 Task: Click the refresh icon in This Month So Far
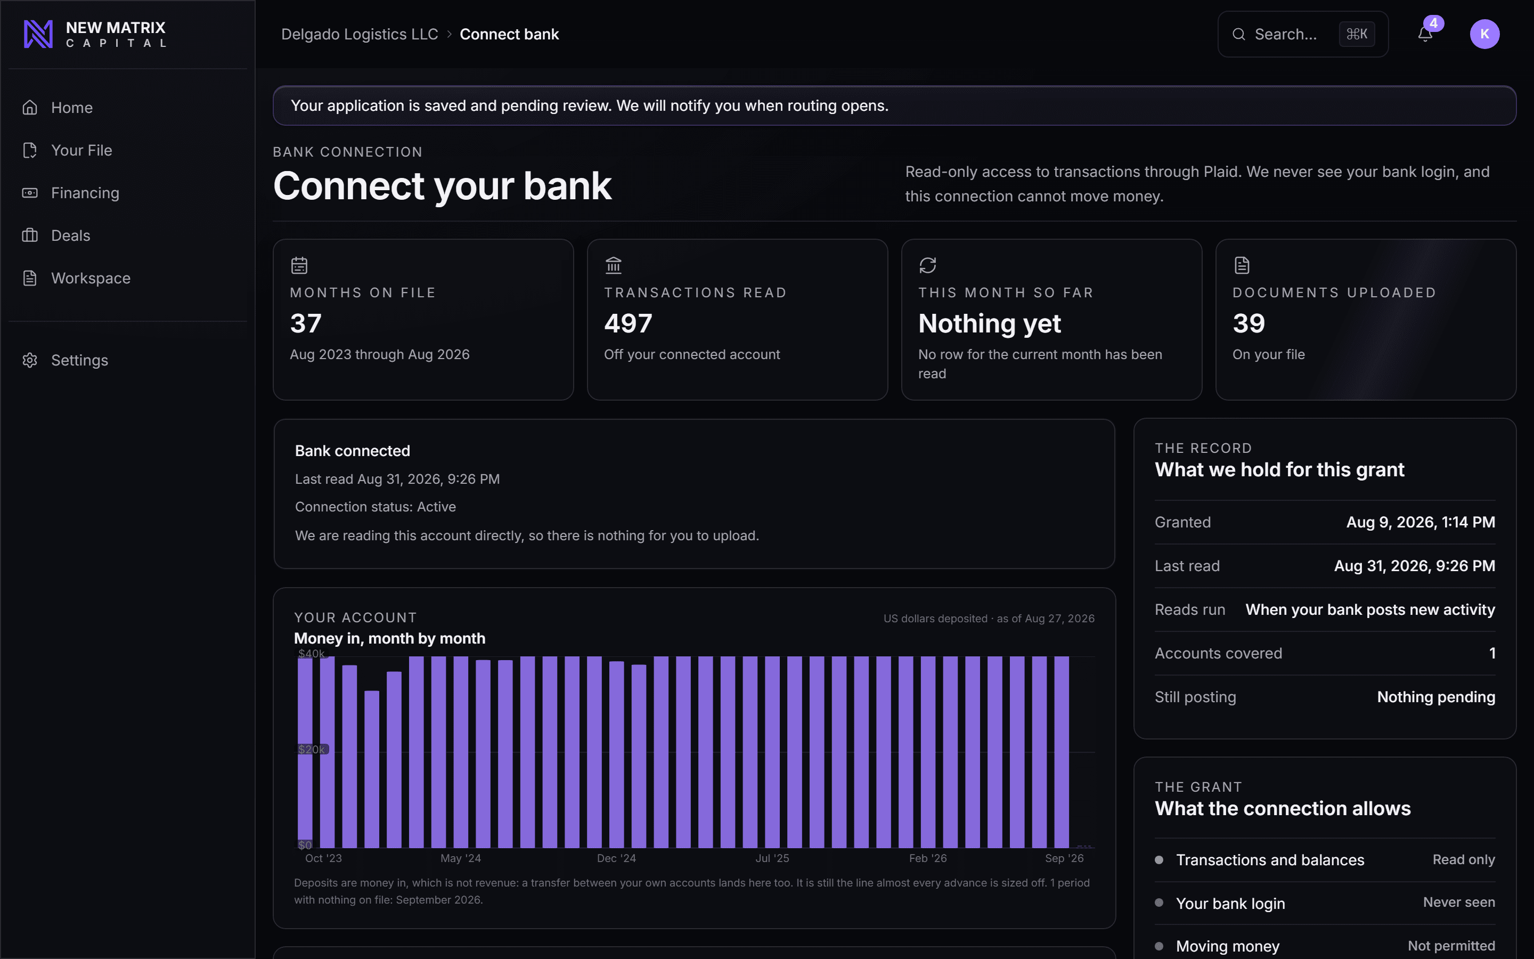[927, 265]
